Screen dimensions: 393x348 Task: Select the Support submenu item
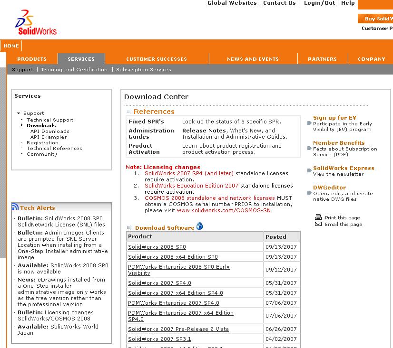click(x=22, y=69)
